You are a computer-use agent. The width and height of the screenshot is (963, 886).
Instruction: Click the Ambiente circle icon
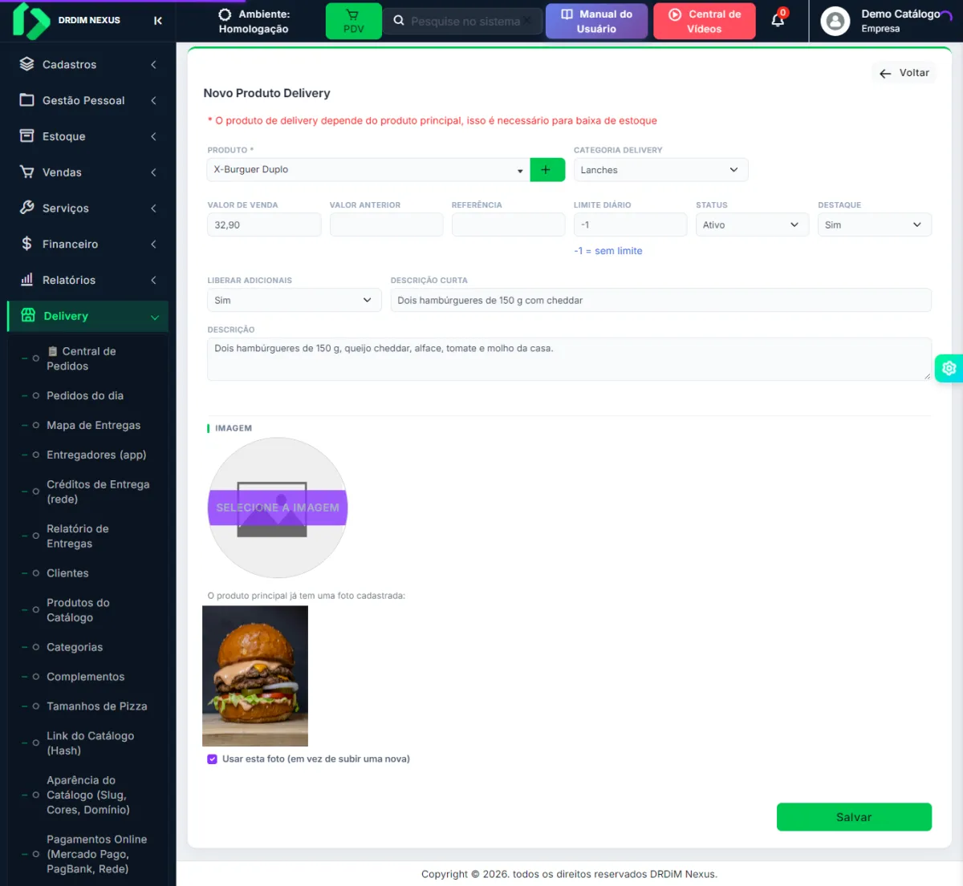(225, 14)
